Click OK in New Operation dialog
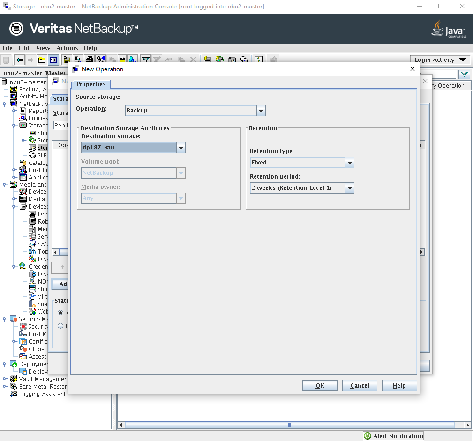Image resolution: width=473 pixels, height=441 pixels. coord(320,386)
